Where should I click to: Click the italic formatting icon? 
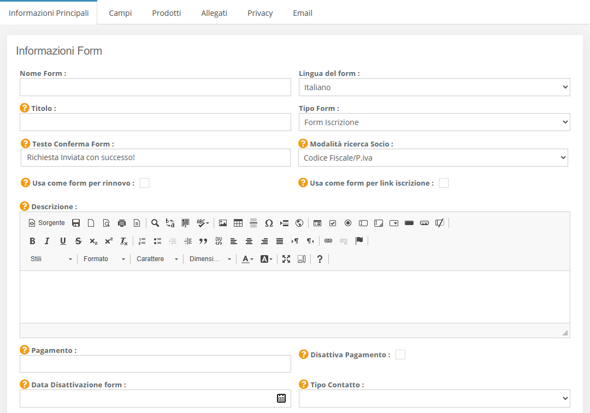pyautogui.click(x=47, y=241)
